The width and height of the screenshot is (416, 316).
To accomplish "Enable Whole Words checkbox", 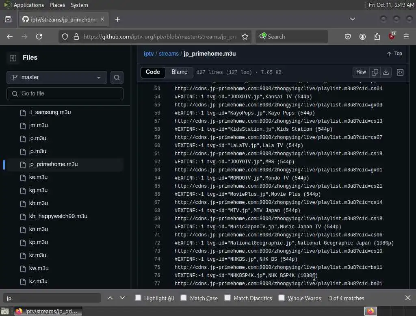I will (x=282, y=298).
